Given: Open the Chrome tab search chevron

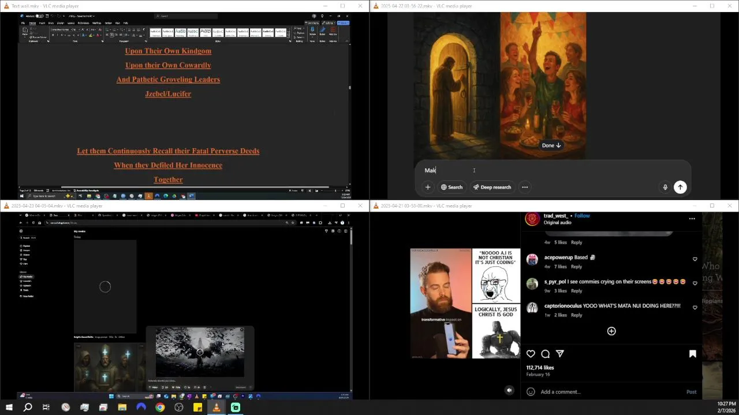Looking at the screenshot, I should (20, 215).
